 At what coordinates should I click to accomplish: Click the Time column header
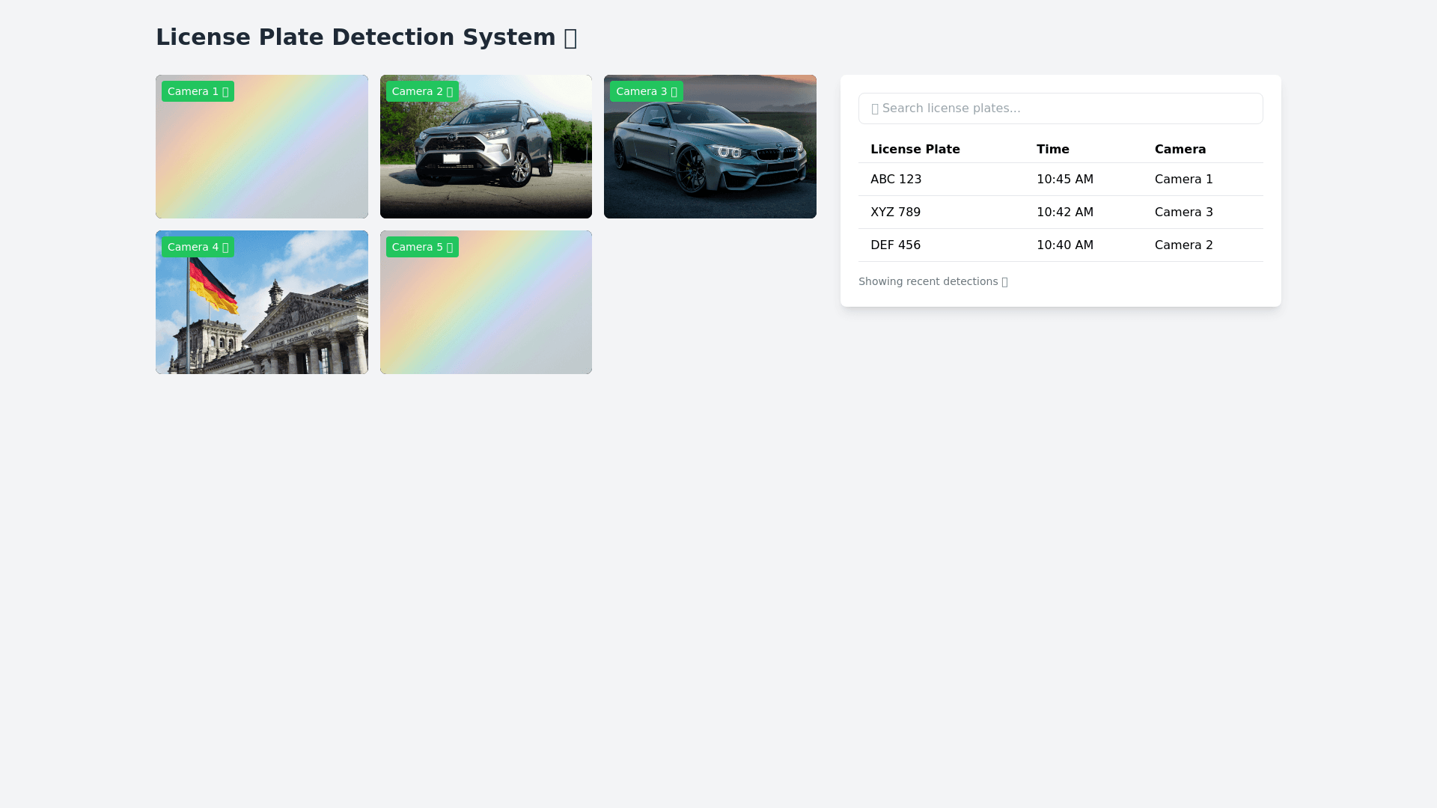1052,150
